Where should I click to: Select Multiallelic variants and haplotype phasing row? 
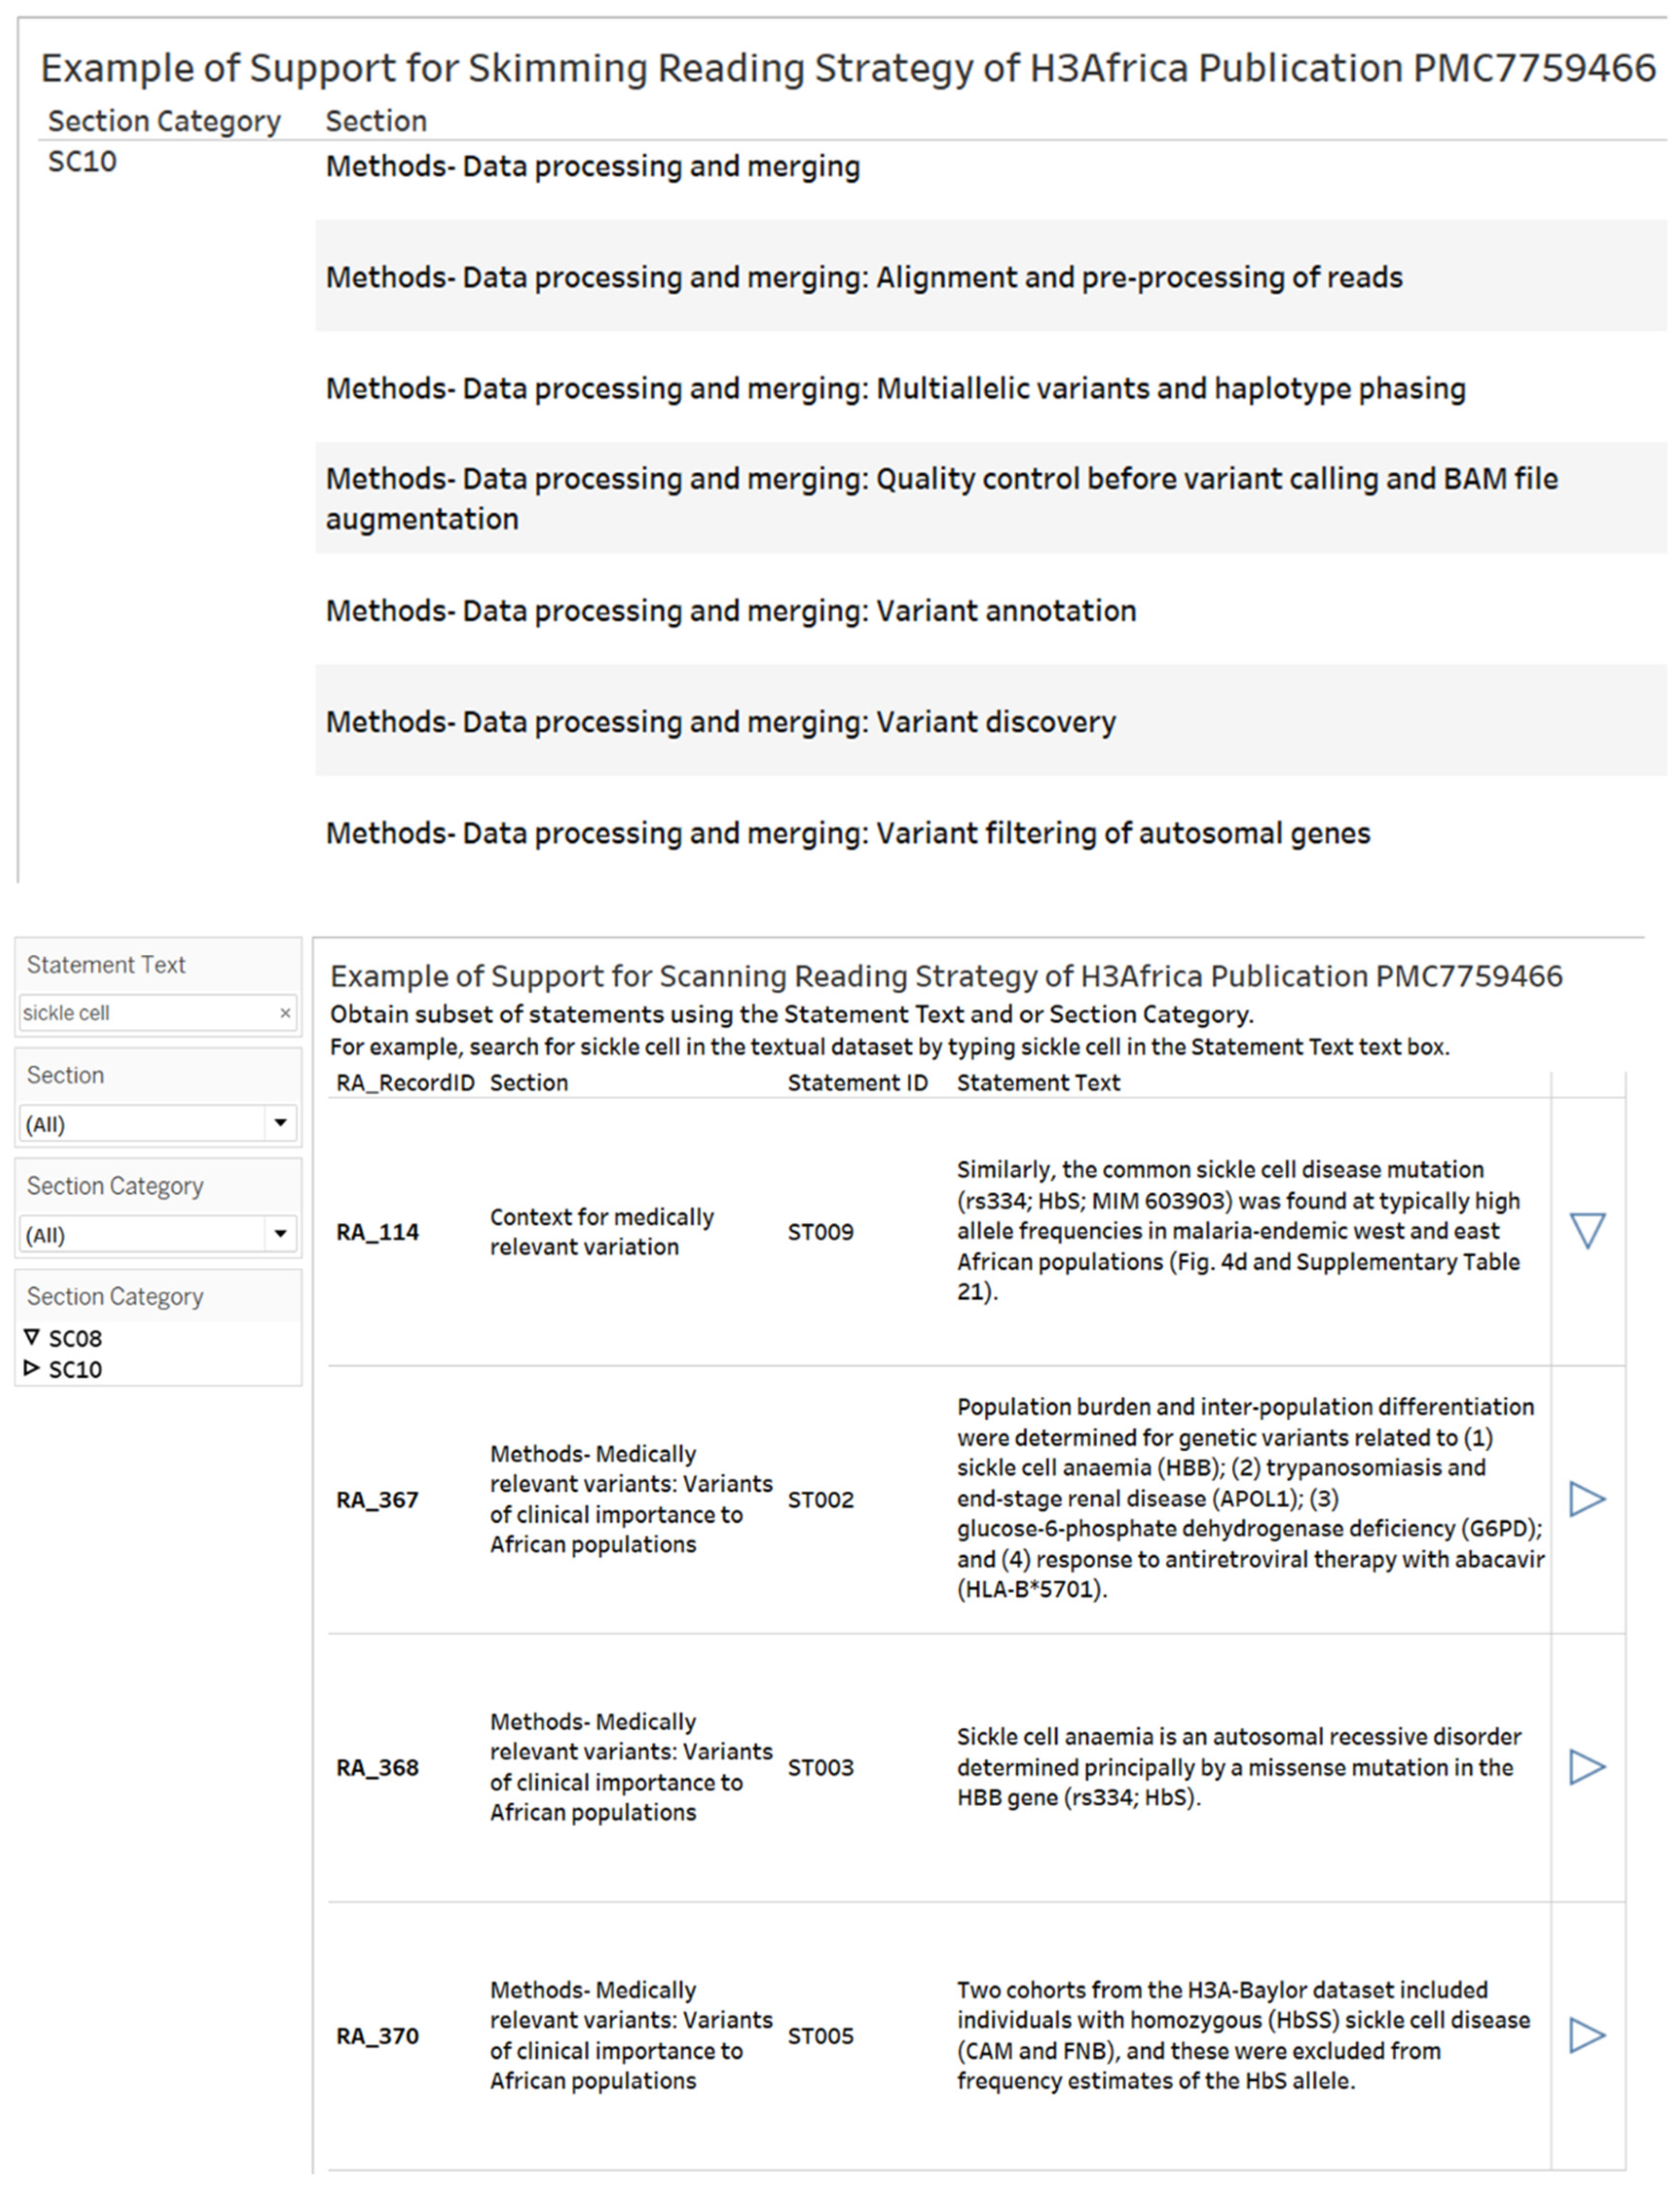pos(895,388)
